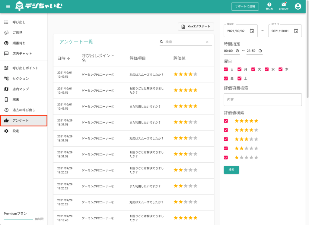
Task: Uncheck the 木 (Thursday) checkbox
Action: coord(280,69)
